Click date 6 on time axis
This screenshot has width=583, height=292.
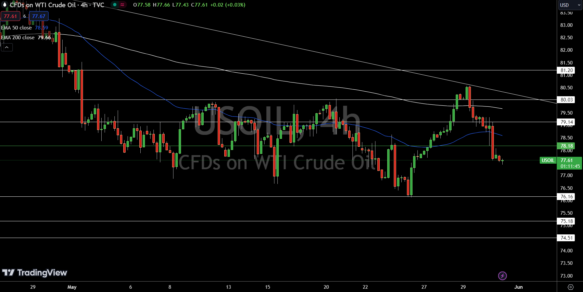(131, 287)
